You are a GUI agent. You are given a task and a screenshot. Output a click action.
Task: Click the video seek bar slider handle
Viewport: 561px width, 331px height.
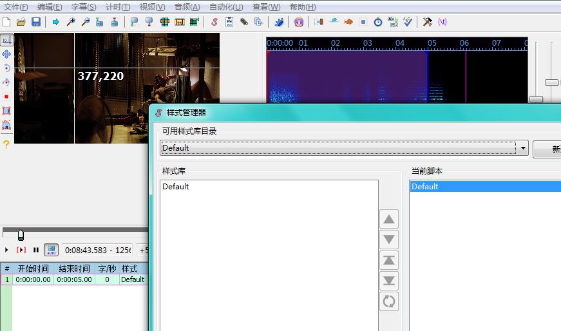click(21, 234)
